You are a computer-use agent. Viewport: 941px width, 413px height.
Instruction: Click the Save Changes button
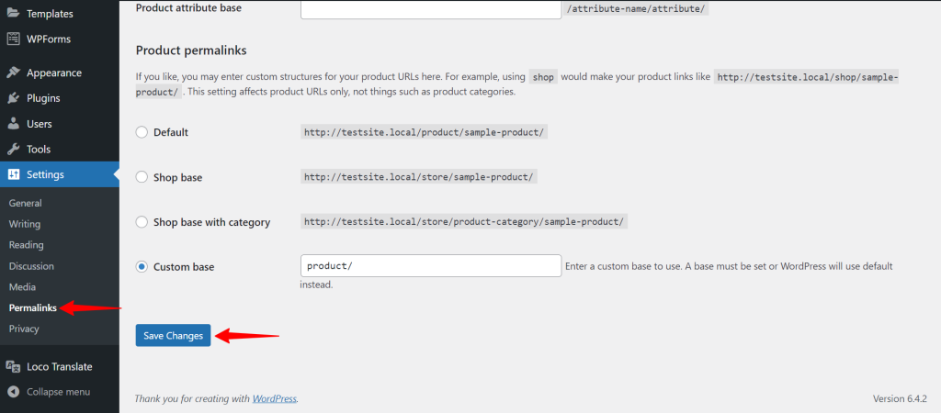(173, 336)
